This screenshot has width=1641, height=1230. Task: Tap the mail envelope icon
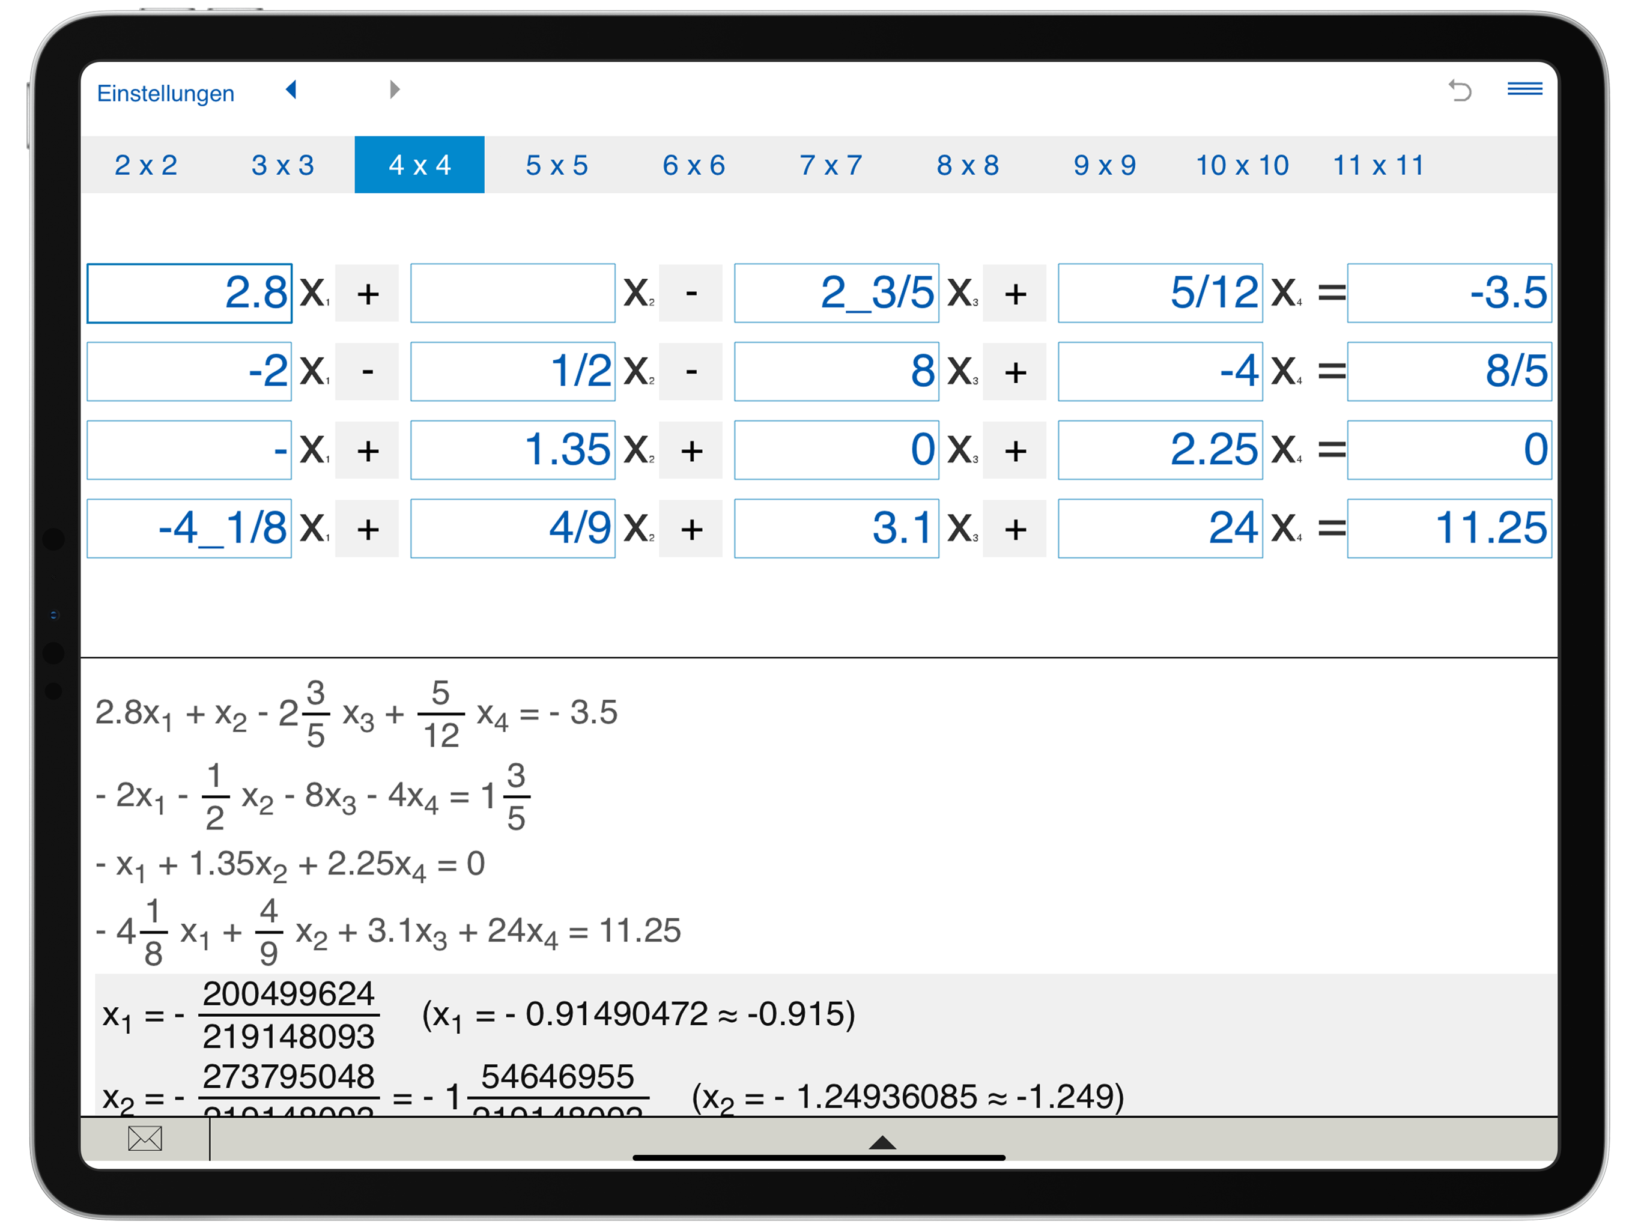(x=145, y=1138)
